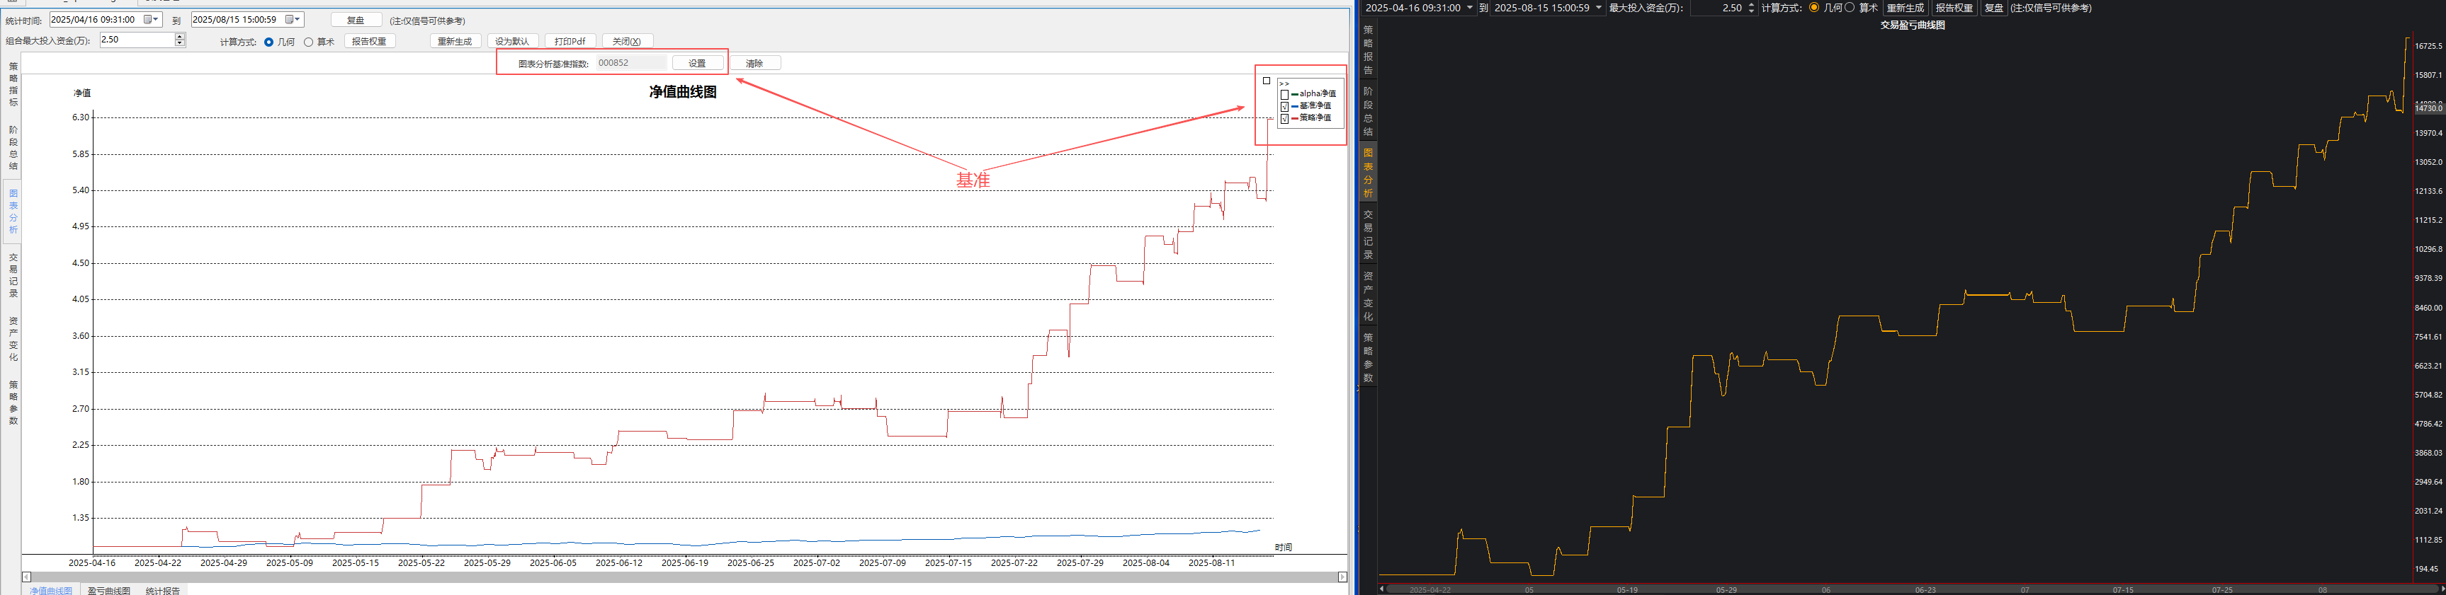The image size is (2446, 595).
Task: Uncheck the 基准净值 legend checkbox
Action: coord(1285,106)
